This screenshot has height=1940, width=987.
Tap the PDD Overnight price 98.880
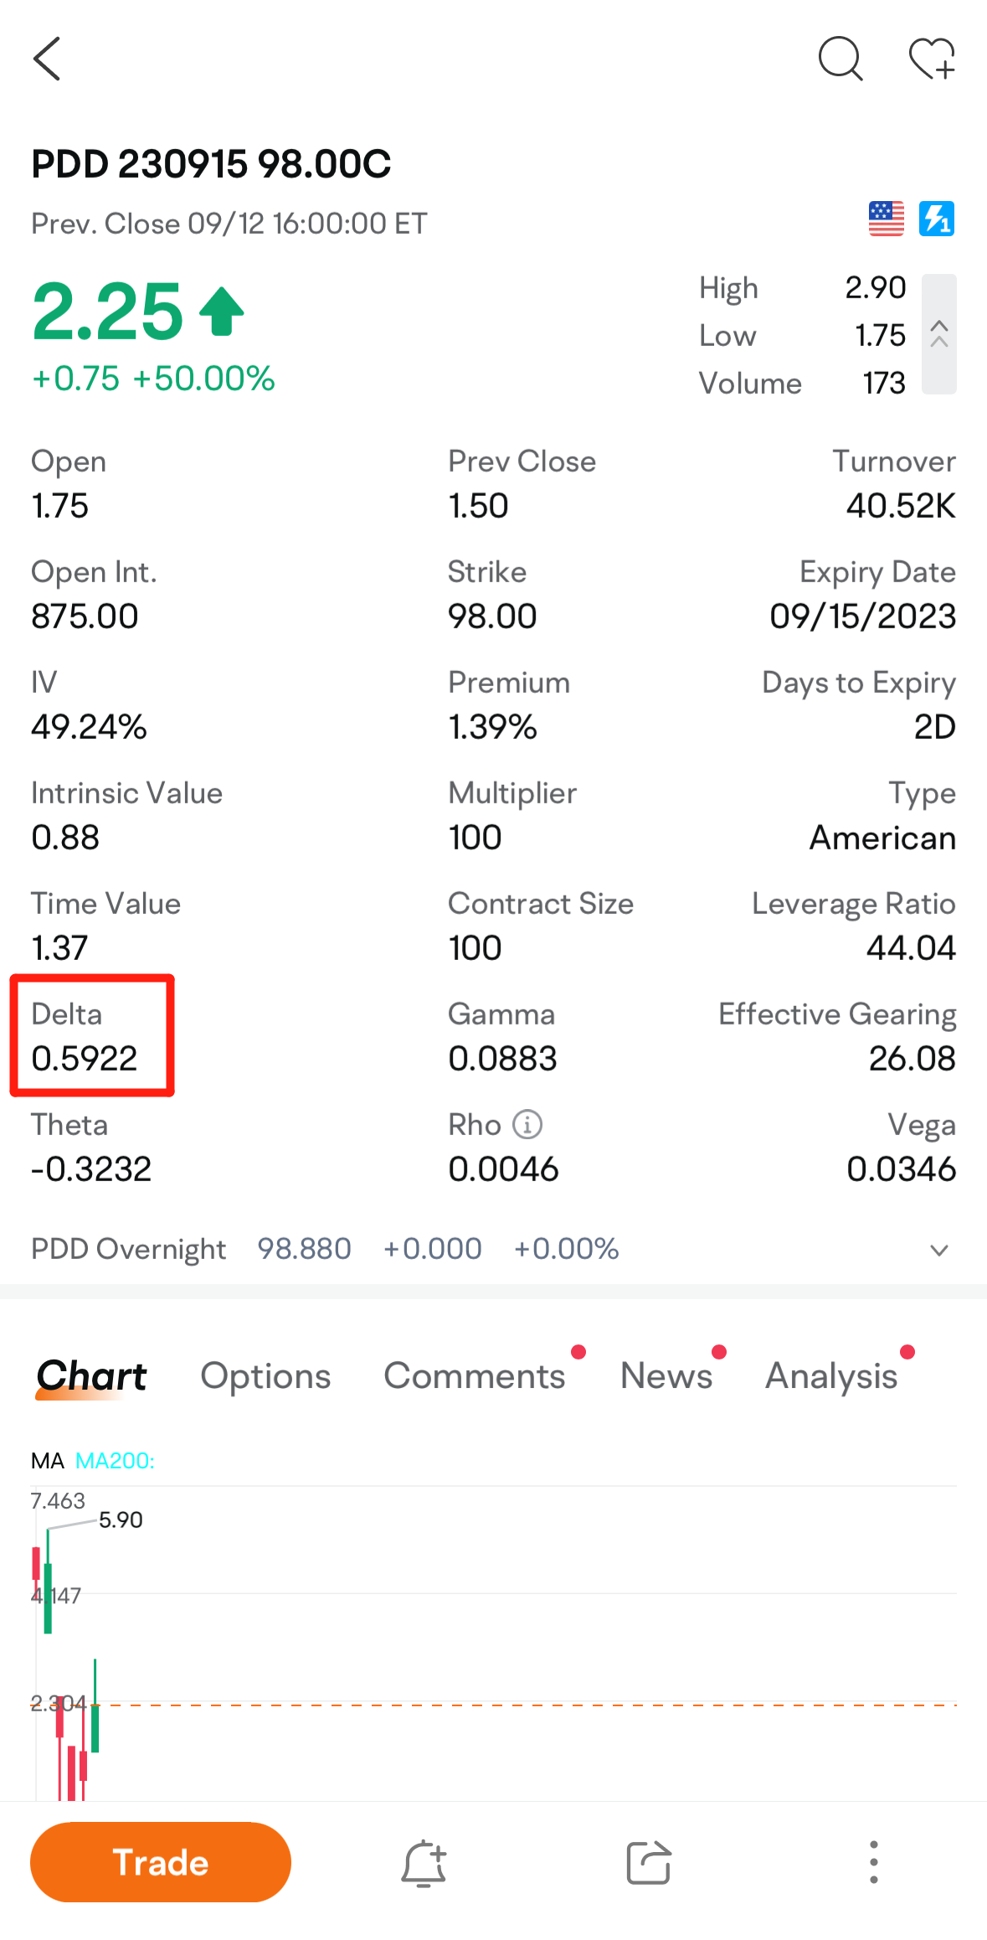[x=304, y=1249]
